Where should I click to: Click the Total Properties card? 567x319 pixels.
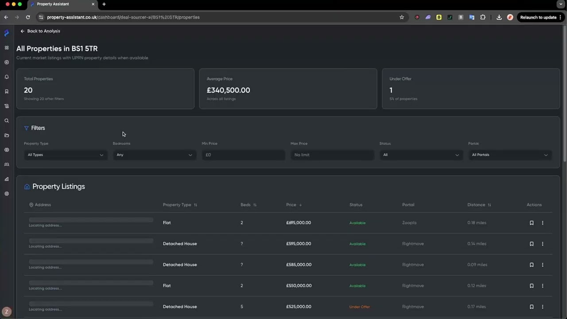pyautogui.click(x=105, y=89)
